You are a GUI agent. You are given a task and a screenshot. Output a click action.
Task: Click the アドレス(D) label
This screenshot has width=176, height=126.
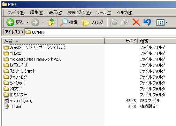coord(14,32)
